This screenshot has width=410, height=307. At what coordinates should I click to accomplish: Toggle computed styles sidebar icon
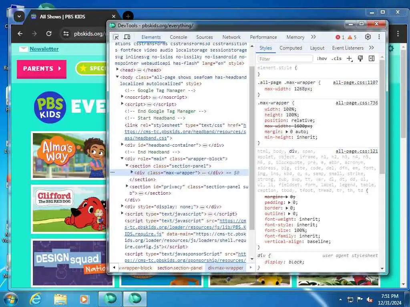click(x=371, y=58)
